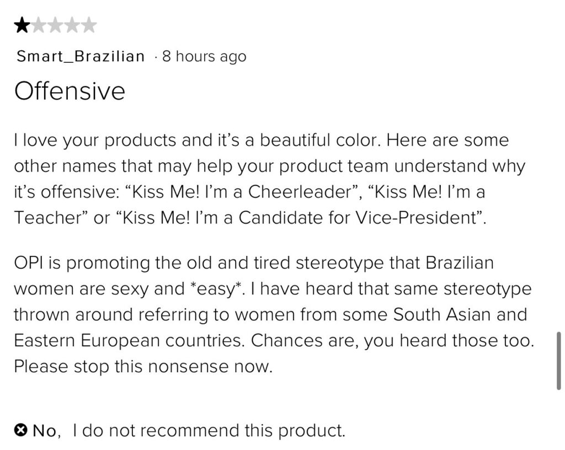565x450 pixels.
Task: Select the fourth gray rating star
Action: coord(72,25)
